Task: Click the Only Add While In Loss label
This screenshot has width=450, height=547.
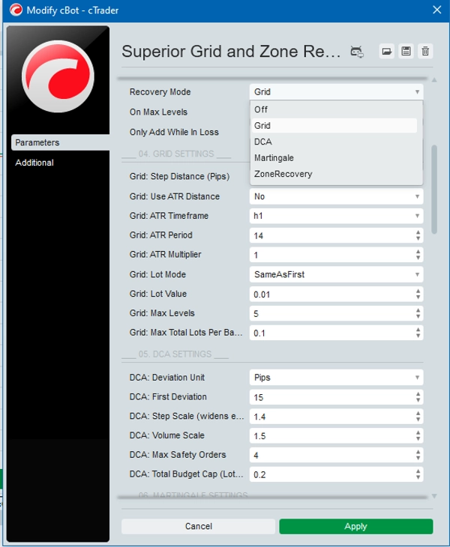Action: coord(174,132)
